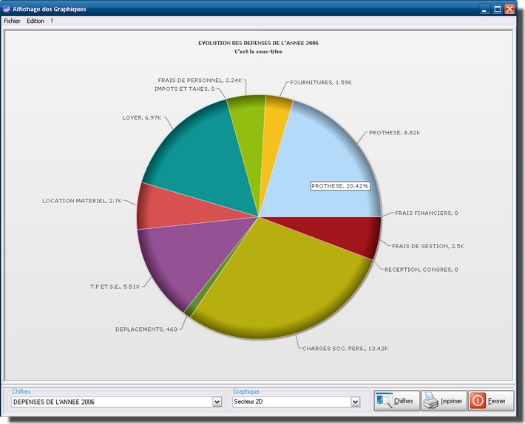Open the Edition menu
Screen dimensions: 525x424
click(x=35, y=21)
